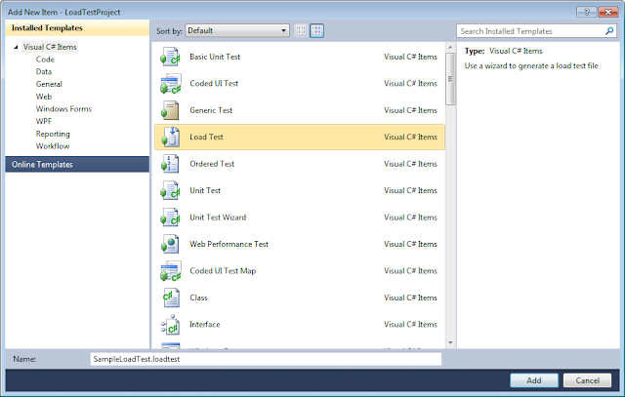Select the Class template icon
The width and height of the screenshot is (625, 397).
tap(171, 298)
